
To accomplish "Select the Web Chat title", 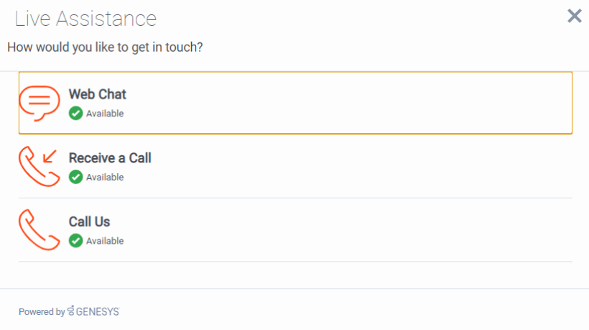I will pos(97,94).
